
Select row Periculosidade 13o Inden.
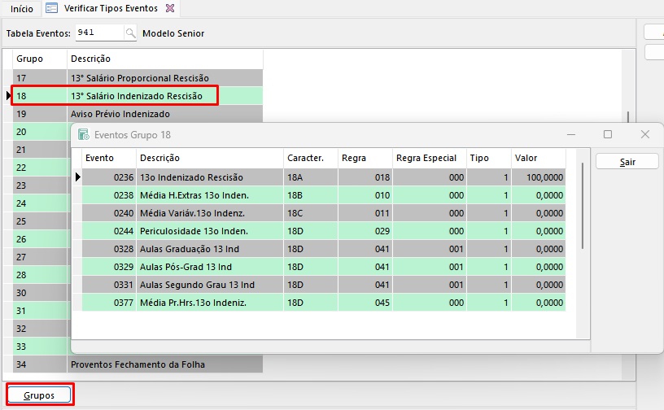324,231
